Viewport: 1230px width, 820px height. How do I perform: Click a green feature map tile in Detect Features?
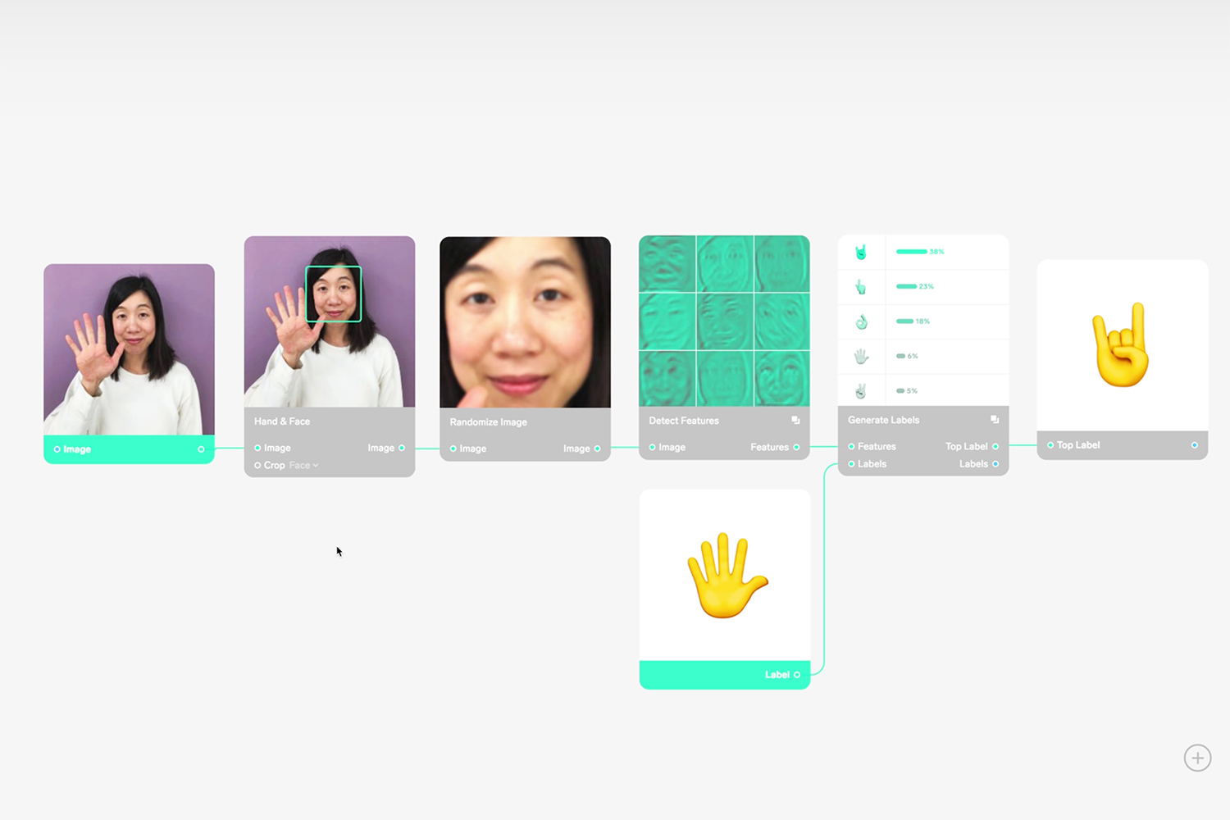coord(723,318)
